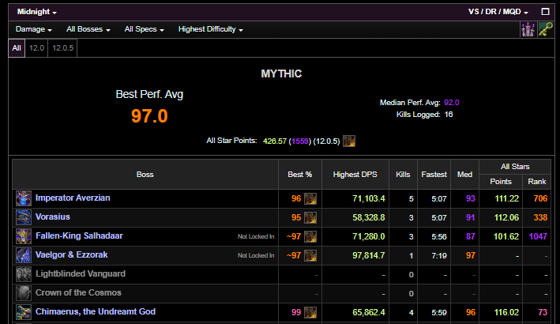Expand the All Bosses dropdown
This screenshot has width=560, height=324.
coord(88,29)
